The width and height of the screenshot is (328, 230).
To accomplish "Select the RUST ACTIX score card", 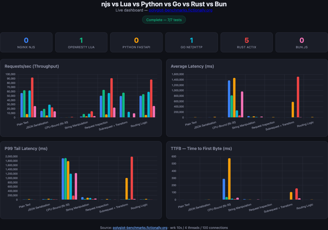I will pos(247,42).
